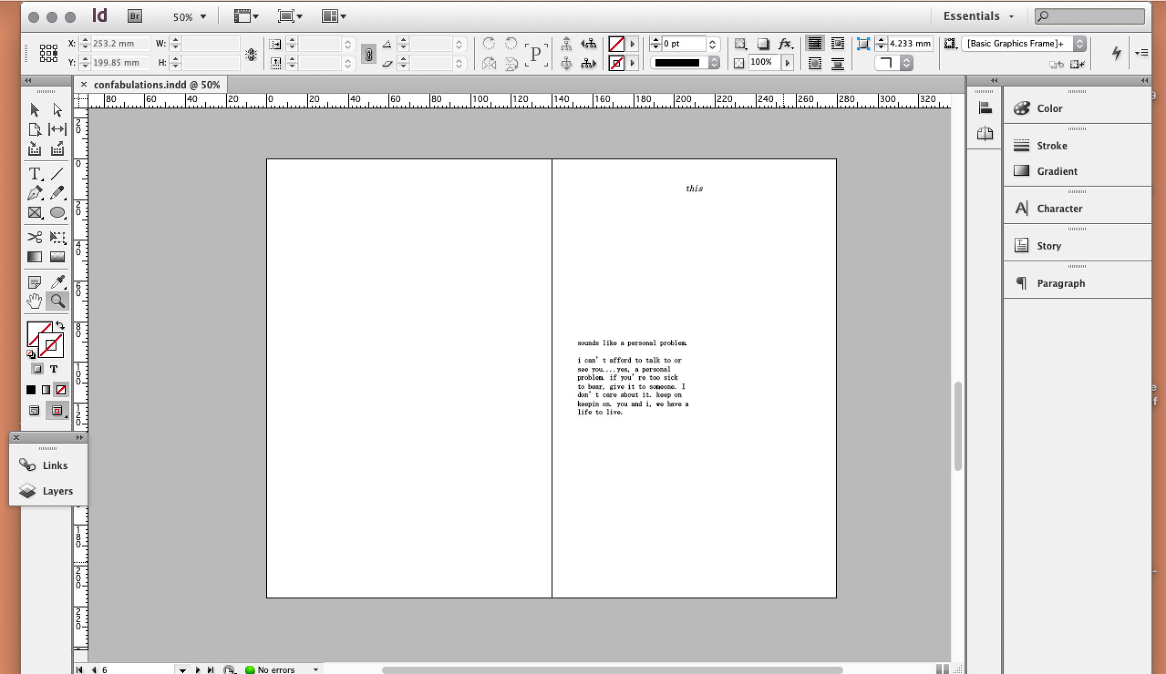Select the Free Transform tool
The height and width of the screenshot is (674, 1166).
[x=57, y=237]
